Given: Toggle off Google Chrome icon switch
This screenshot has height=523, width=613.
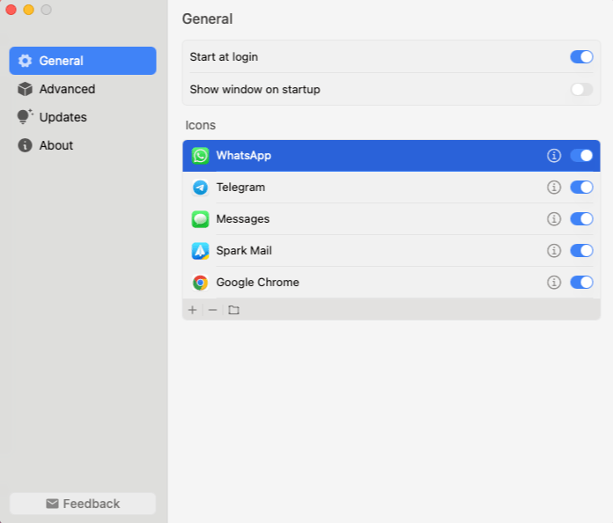Looking at the screenshot, I should (581, 283).
